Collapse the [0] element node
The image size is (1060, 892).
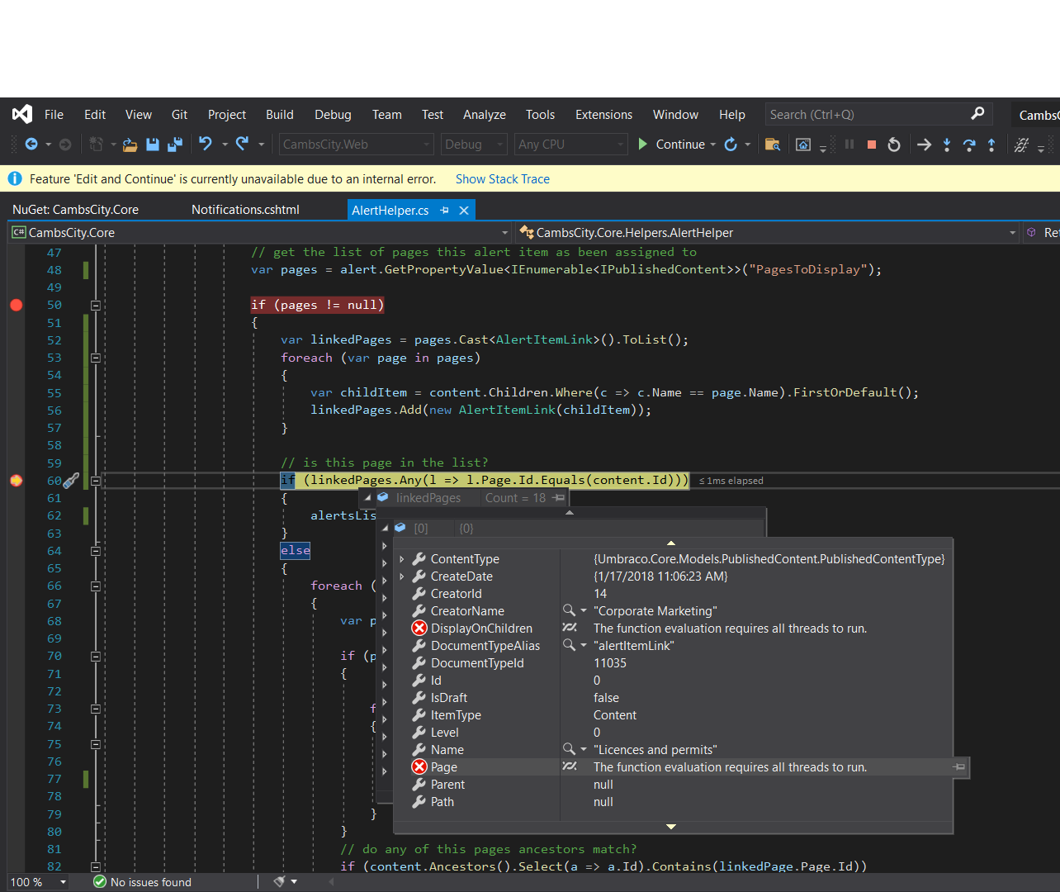point(385,528)
